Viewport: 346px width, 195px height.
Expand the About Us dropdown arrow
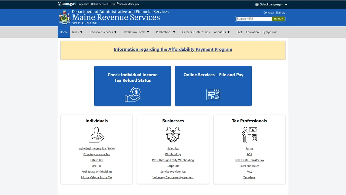[x=228, y=32]
